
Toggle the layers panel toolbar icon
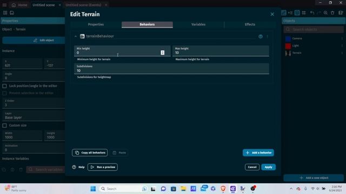coord(297,13)
